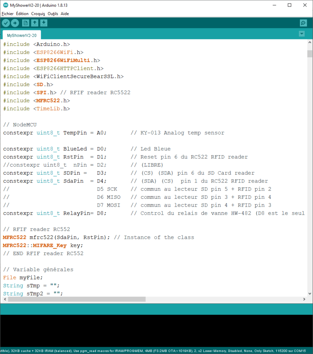
Task: Click the horizontal scrollbar right arrow
Action: coord(304,299)
